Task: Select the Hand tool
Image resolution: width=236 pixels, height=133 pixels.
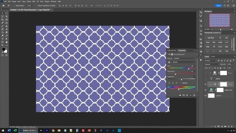Action: click(7, 42)
